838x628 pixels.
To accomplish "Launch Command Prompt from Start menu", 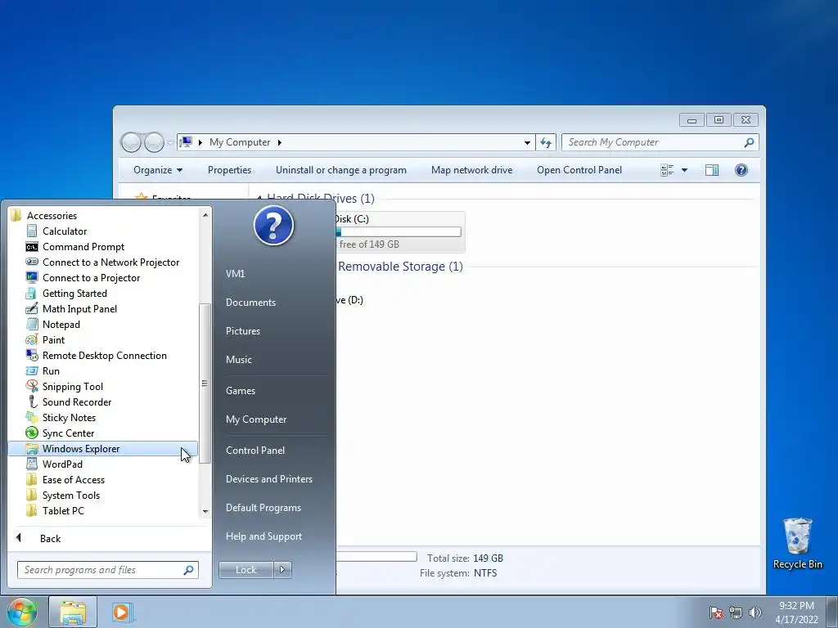I will pyautogui.click(x=83, y=247).
